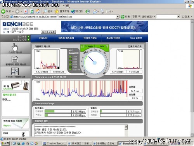Click the Print icon in toolbar
194x146 pixels.
pyautogui.click(x=102, y=11)
